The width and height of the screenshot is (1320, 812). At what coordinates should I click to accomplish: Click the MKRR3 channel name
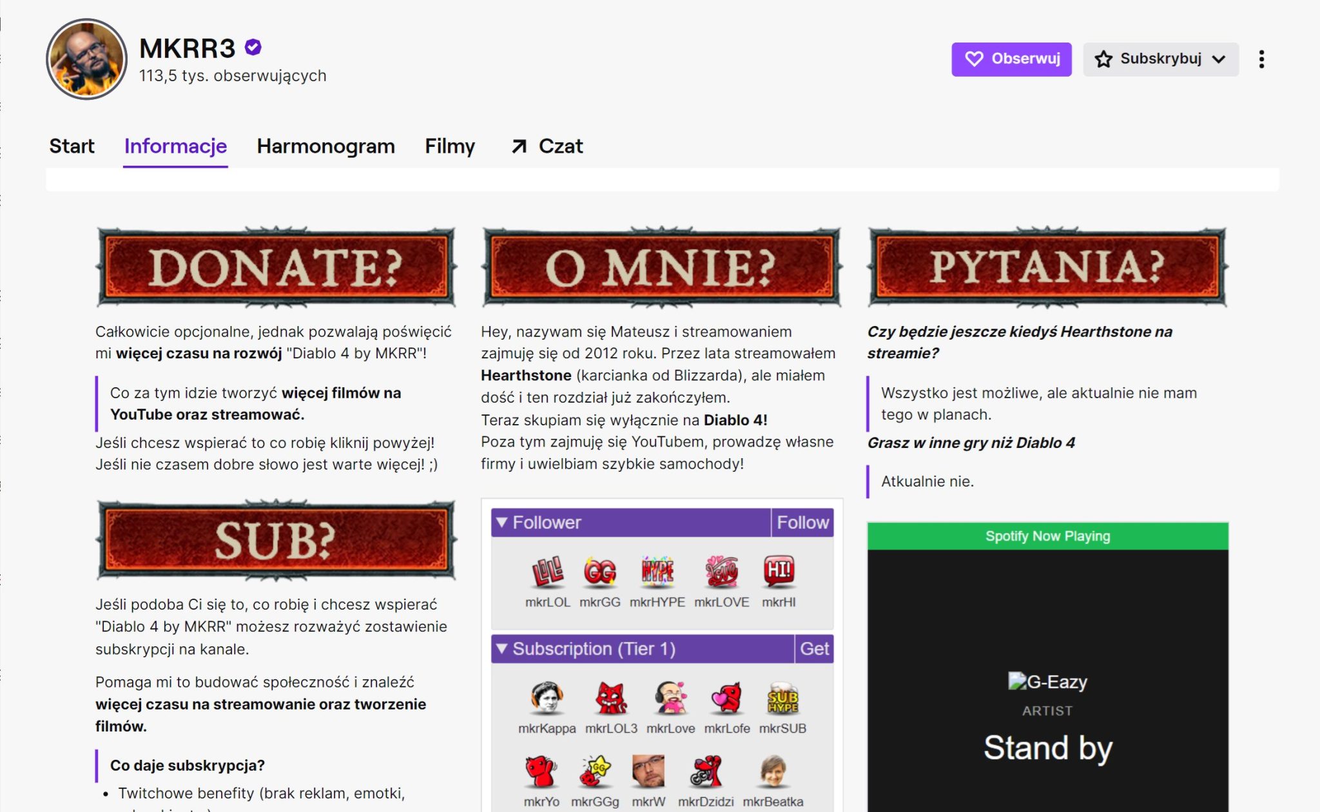tap(187, 48)
